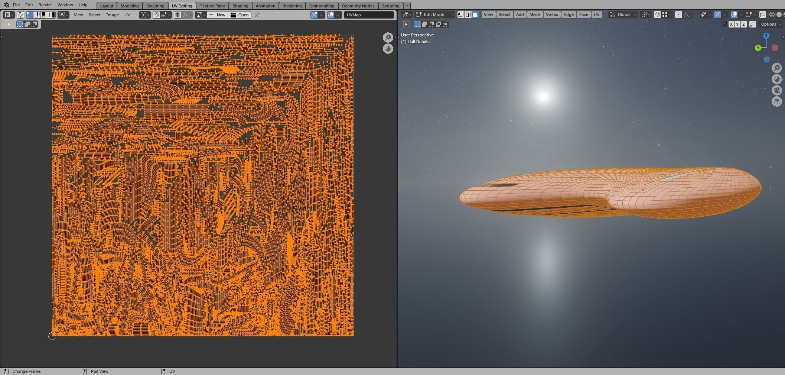Switch to the Texture Paint workspace tab
The height and width of the screenshot is (375, 785).
pyautogui.click(x=212, y=6)
